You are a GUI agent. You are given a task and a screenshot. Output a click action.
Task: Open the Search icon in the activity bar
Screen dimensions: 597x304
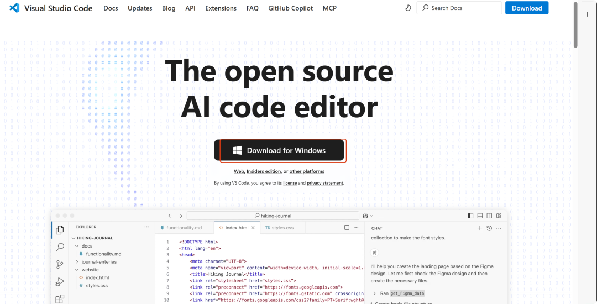click(x=60, y=248)
